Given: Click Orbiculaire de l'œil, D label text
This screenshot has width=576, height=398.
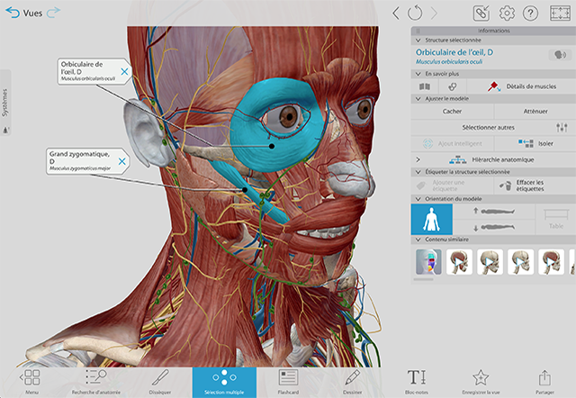Looking at the screenshot, I should [x=82, y=68].
